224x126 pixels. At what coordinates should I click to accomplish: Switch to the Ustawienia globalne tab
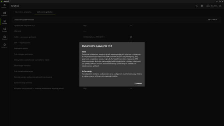click(x=45, y=12)
